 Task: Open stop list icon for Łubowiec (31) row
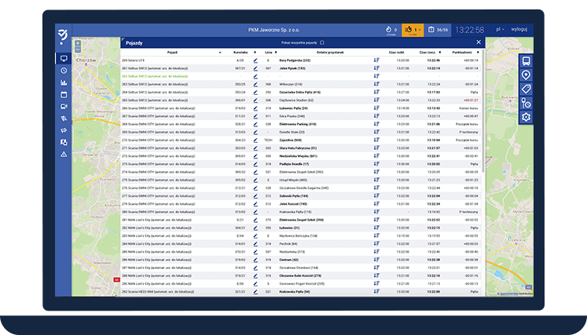(x=376, y=228)
